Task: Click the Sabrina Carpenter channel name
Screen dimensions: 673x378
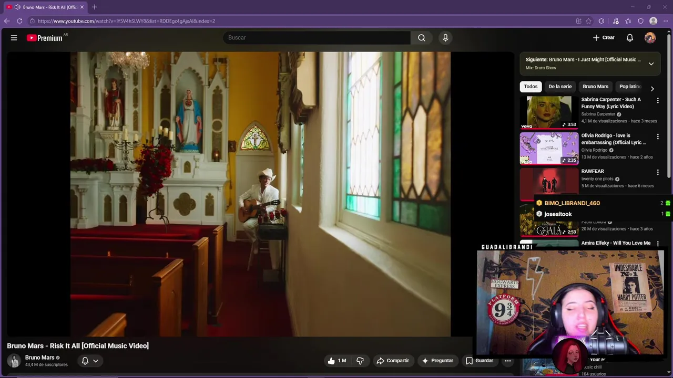Action: click(598, 114)
